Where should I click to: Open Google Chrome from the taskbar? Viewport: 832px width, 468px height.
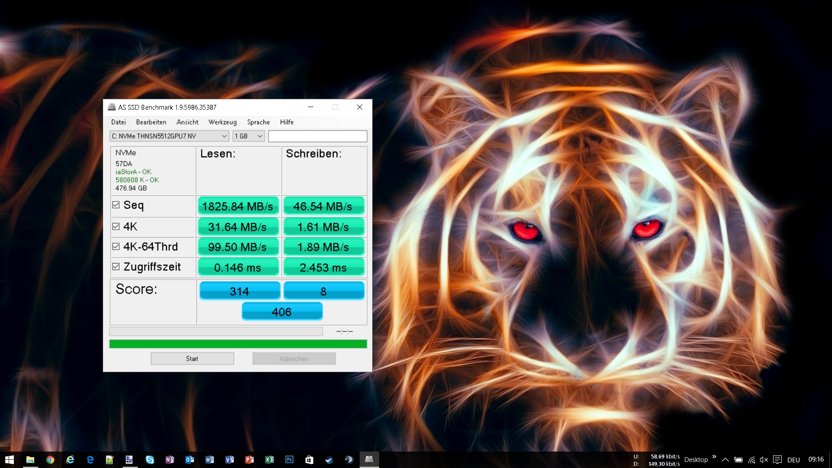tap(50, 459)
